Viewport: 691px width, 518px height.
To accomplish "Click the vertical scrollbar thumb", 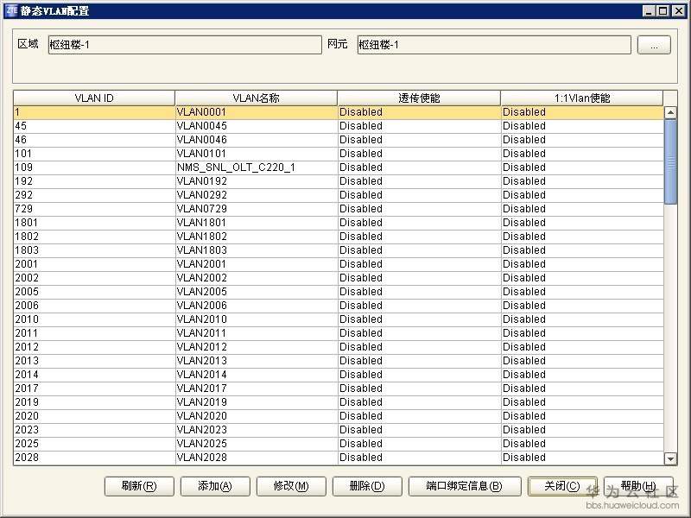I will coord(671,161).
